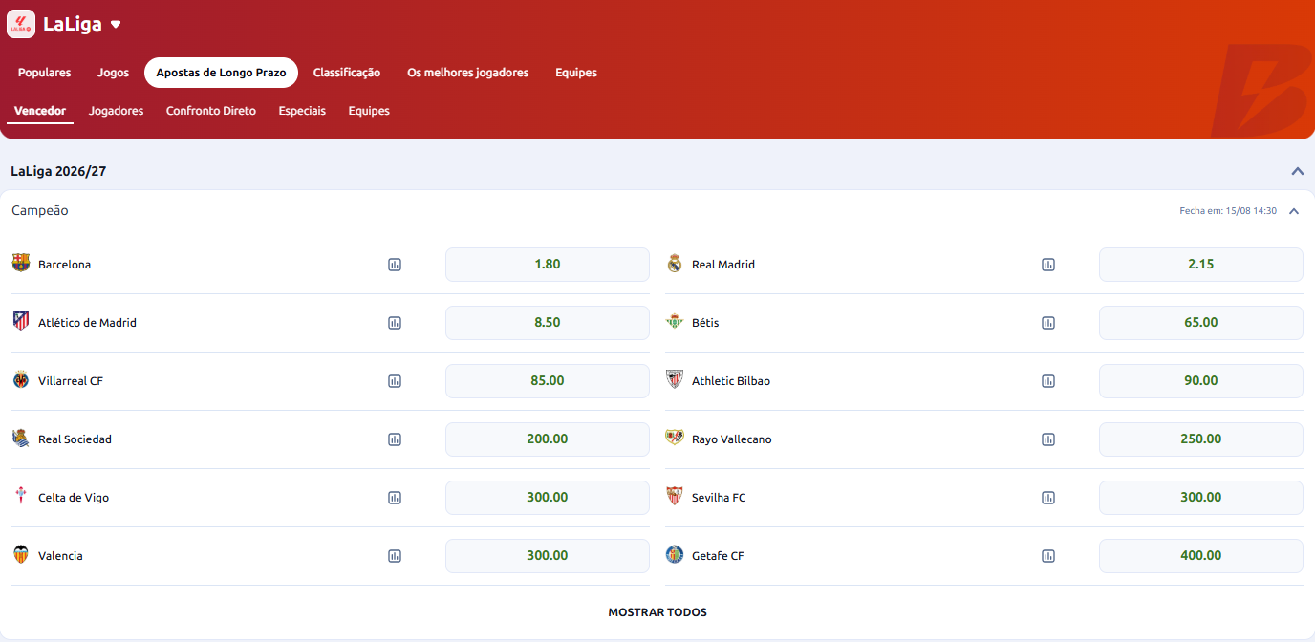Bet on Bétis at 65.00
Screen dimensions: 1315x642
pyautogui.click(x=1201, y=323)
